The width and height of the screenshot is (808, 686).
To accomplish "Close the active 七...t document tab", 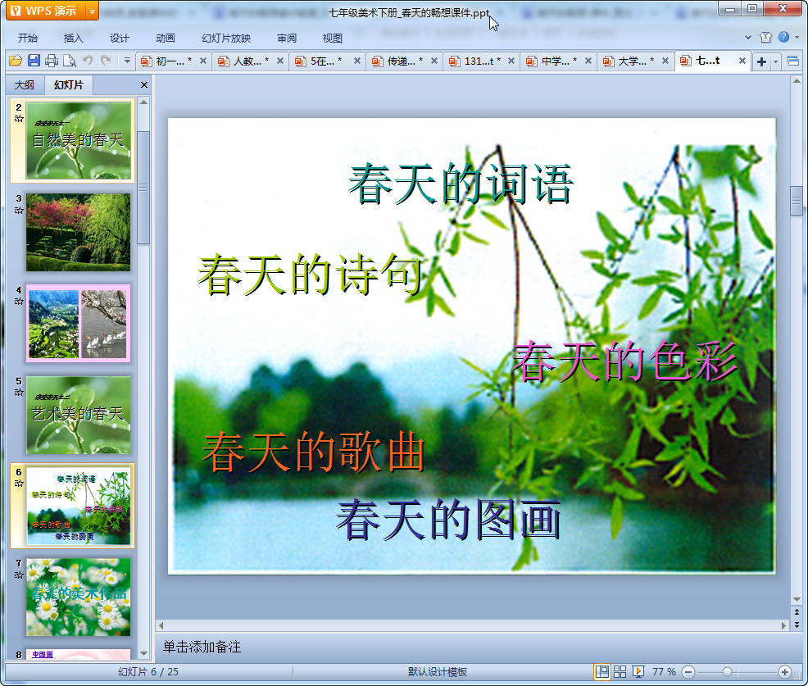I will [x=742, y=61].
